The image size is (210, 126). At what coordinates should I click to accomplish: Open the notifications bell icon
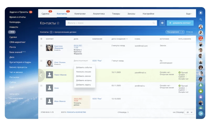(x=201, y=13)
